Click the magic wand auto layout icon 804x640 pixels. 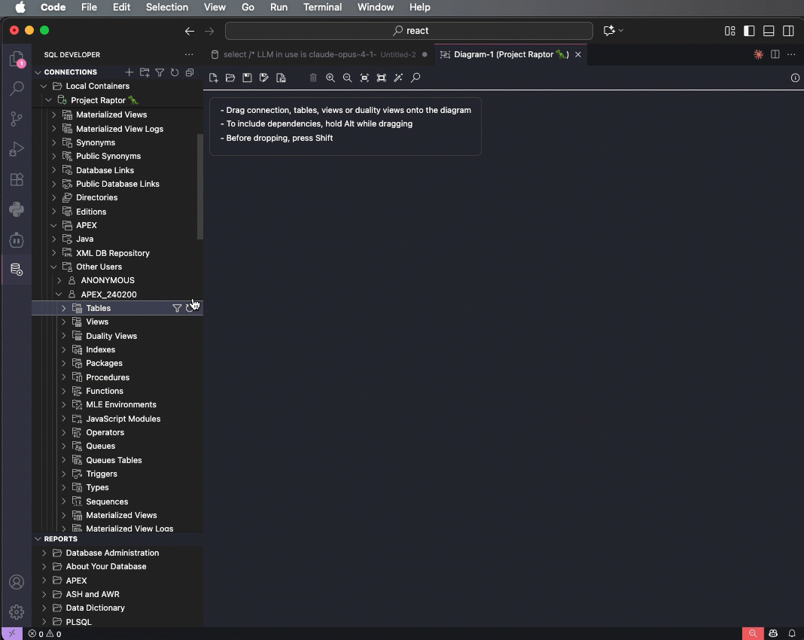tap(398, 78)
